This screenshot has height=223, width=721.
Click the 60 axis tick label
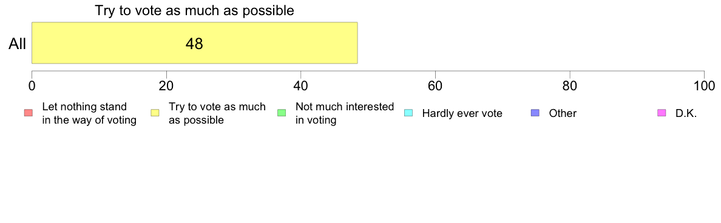pos(435,85)
